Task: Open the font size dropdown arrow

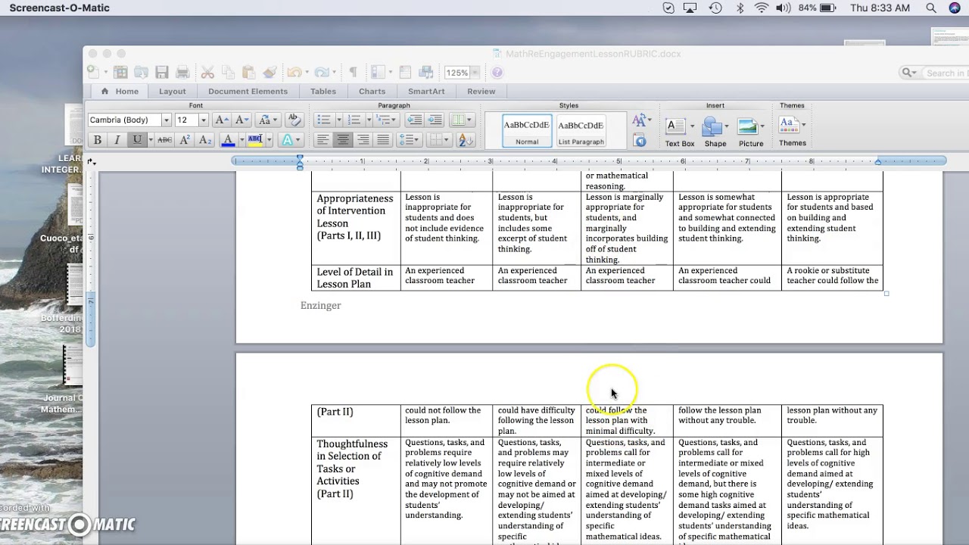Action: [203, 120]
